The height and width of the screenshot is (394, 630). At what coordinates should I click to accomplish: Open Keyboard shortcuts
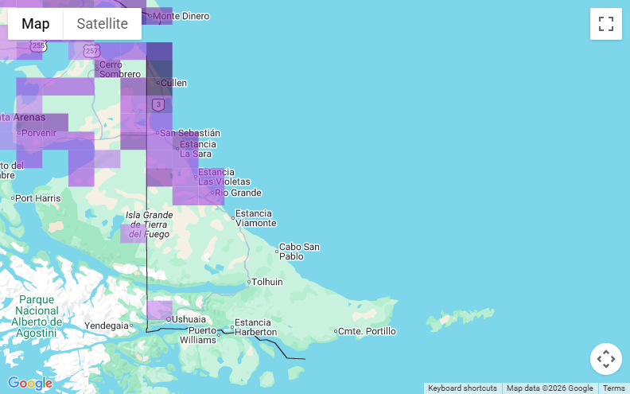[x=462, y=388]
